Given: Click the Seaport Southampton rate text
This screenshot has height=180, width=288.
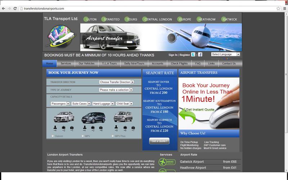Looking at the screenshot, I should [x=159, y=106].
